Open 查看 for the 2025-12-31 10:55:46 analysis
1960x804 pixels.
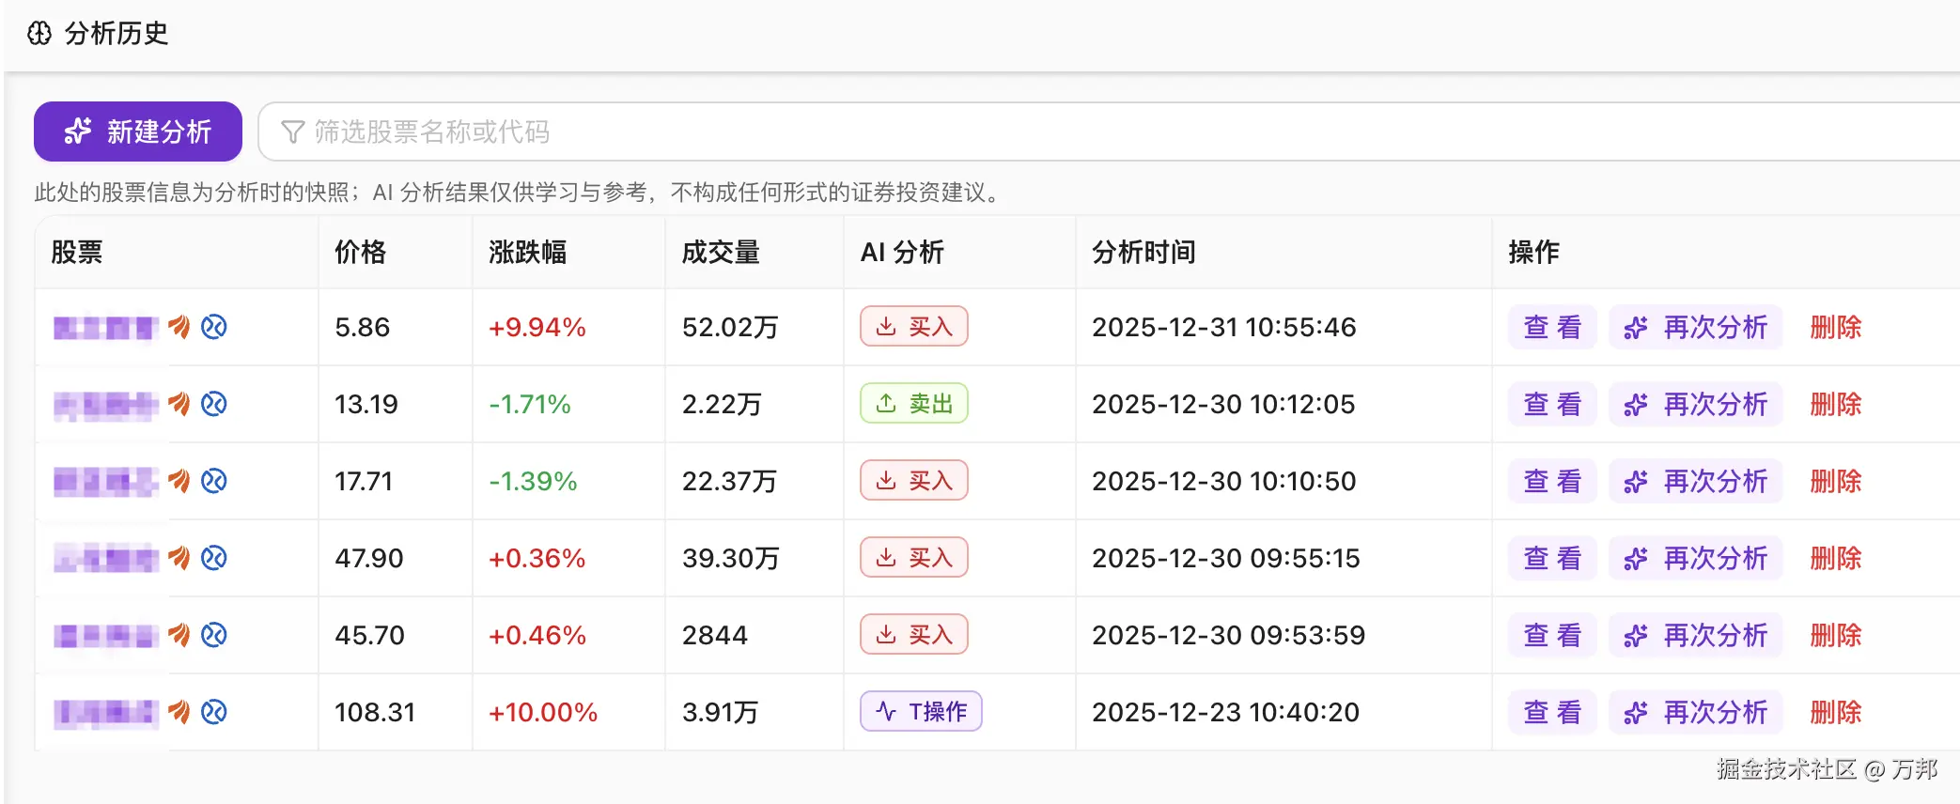[1552, 327]
